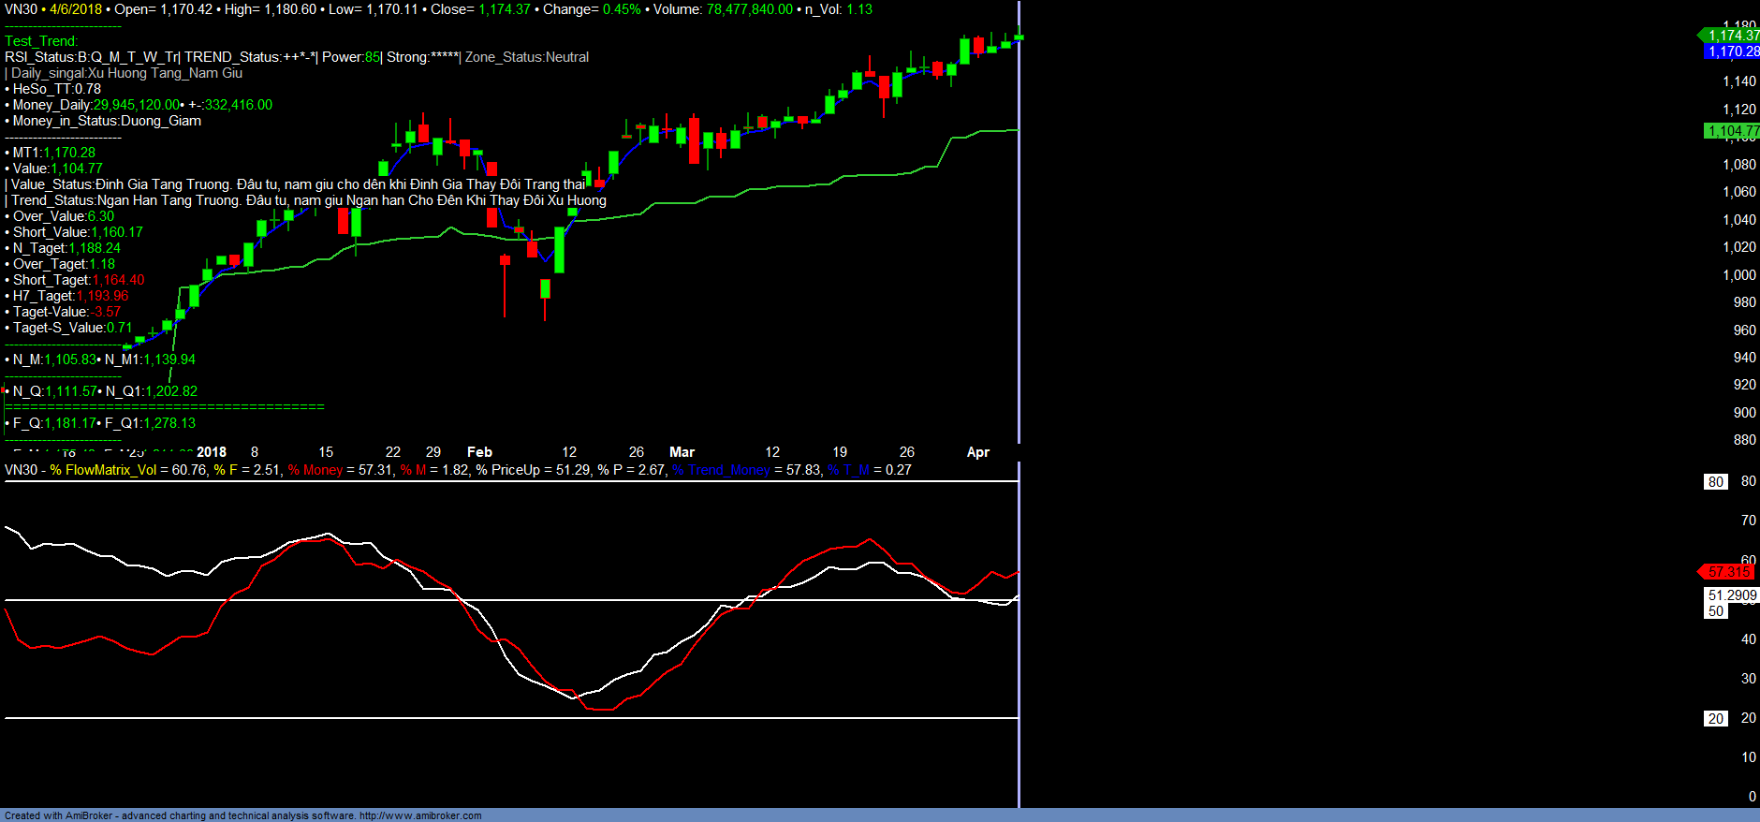This screenshot has height=822, width=1760.
Task: Click the white 51.2909 indicator marker
Action: point(1732,595)
